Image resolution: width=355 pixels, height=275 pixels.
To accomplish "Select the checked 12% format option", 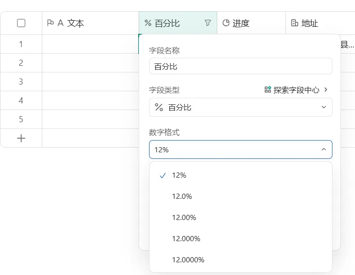I will click(x=241, y=175).
